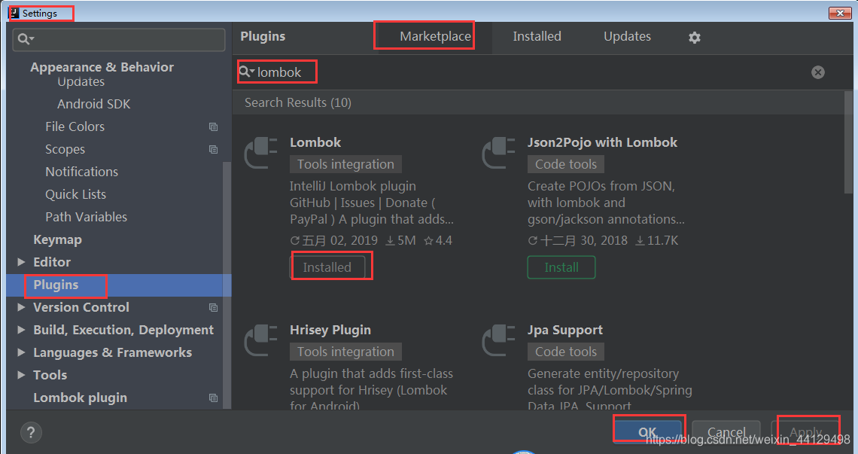Switch to the Updates tab

tap(627, 36)
